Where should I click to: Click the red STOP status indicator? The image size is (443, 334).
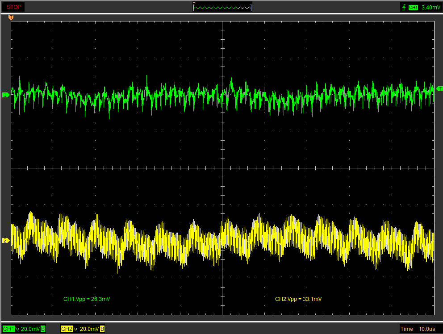[x=13, y=7]
